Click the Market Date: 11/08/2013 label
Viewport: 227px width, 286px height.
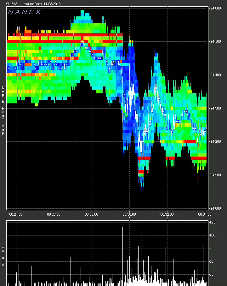coord(42,4)
